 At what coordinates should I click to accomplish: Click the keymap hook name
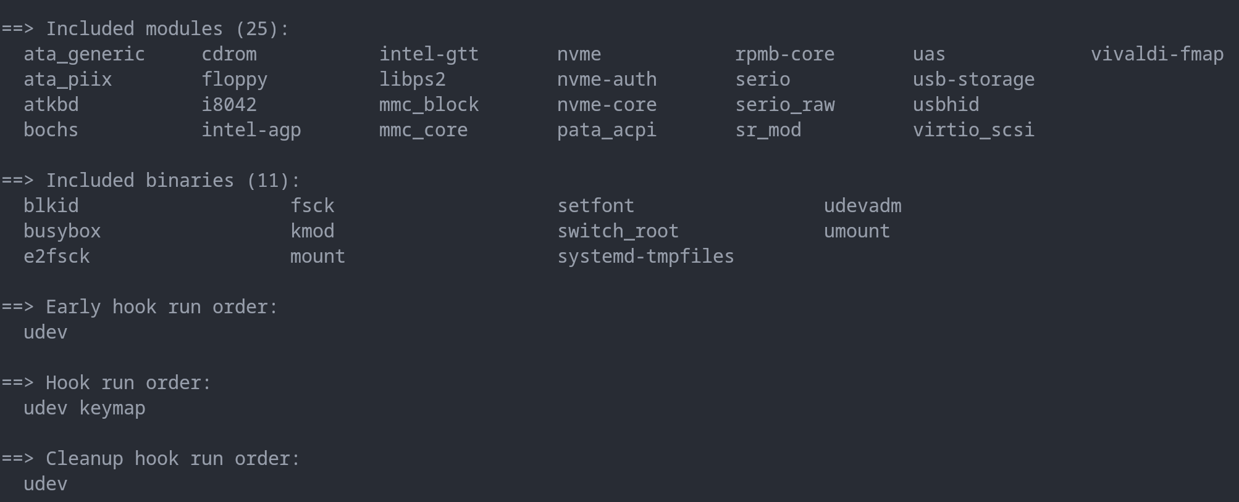112,408
